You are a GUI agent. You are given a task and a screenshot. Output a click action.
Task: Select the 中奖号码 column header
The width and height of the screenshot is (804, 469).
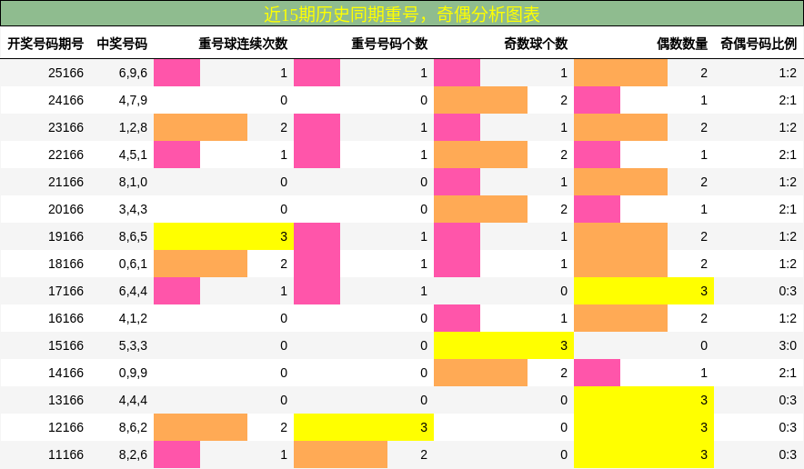(122, 44)
